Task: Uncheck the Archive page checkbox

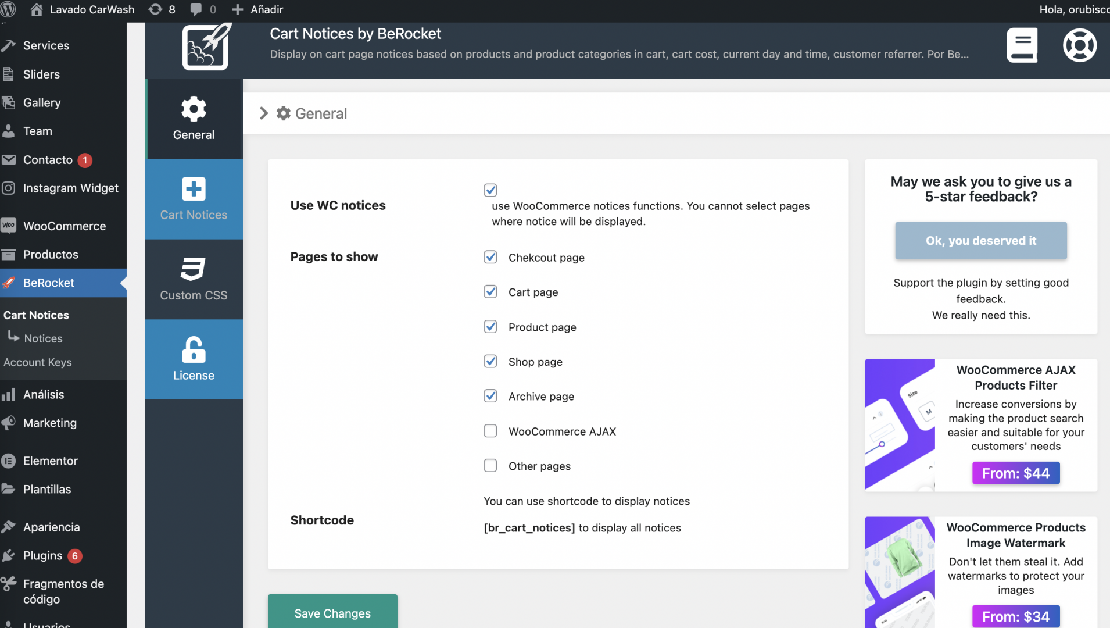Action: coord(490,396)
